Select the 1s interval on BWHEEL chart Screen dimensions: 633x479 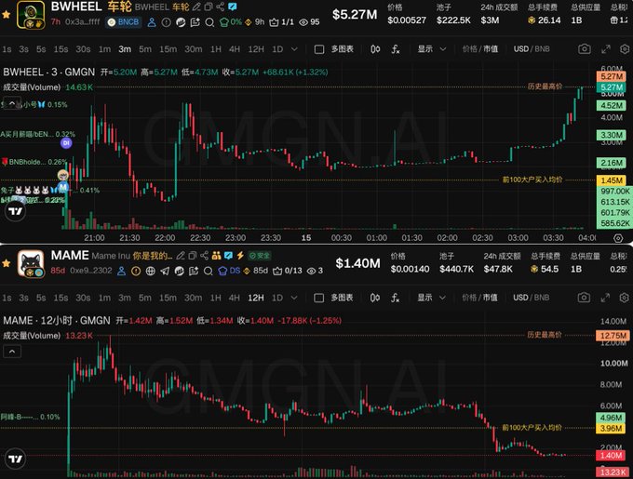pyautogui.click(x=7, y=49)
